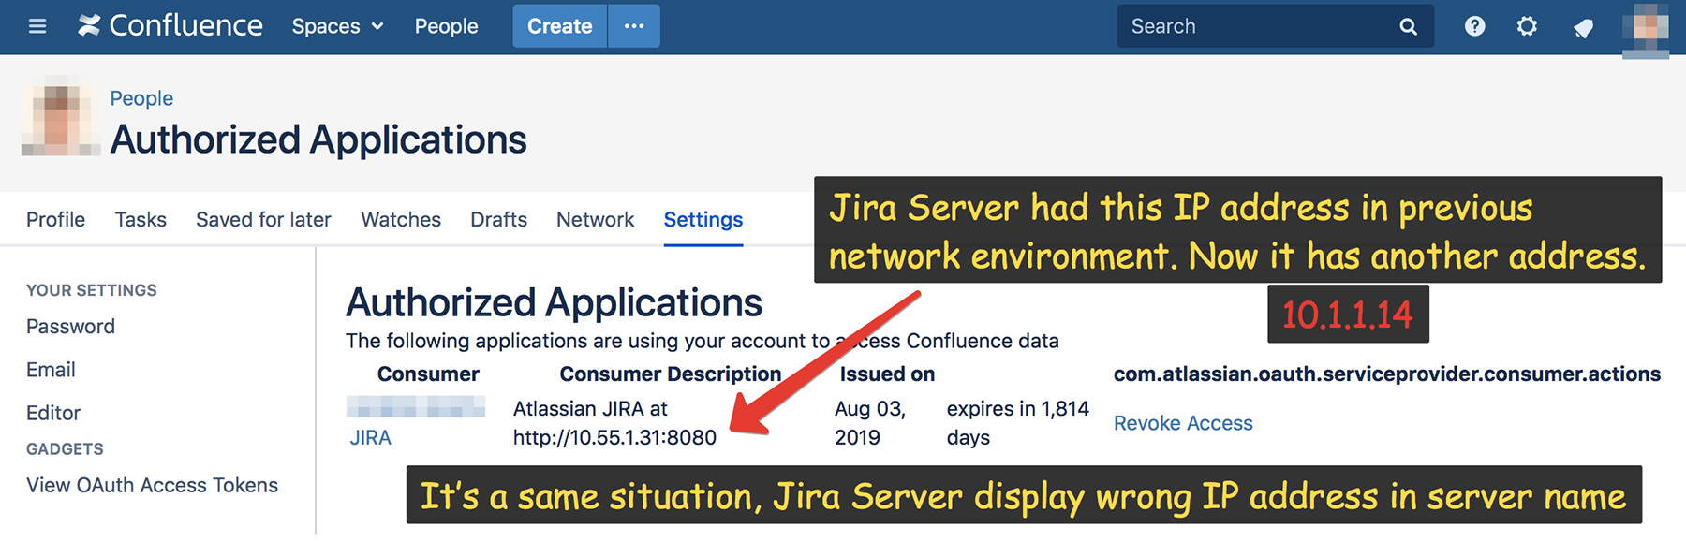Open the Saved for later tab
The image size is (1686, 542).
(x=263, y=219)
